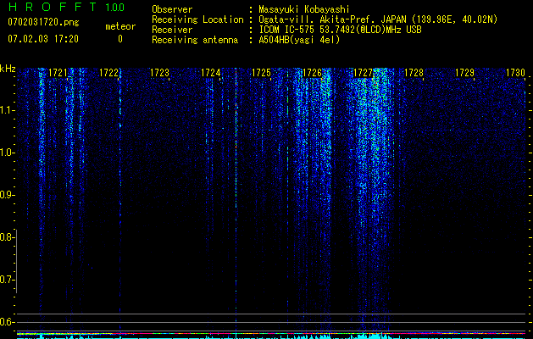Viewport: 533px width, 339px height.
Task: Click the 1723 time marker
Action: coord(159,73)
